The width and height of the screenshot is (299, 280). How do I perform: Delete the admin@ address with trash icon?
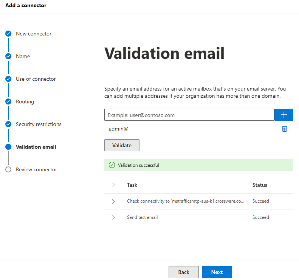(284, 129)
